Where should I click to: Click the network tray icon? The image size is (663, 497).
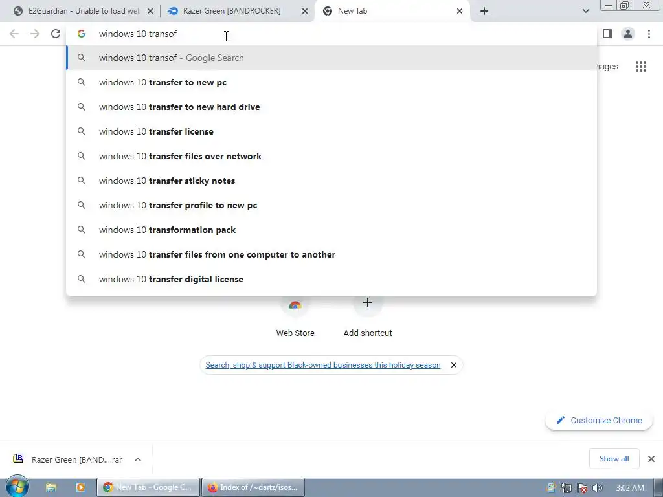(x=566, y=488)
